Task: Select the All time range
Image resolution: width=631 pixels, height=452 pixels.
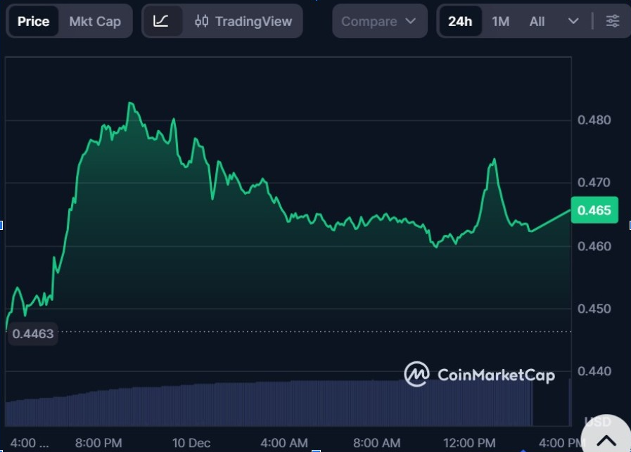Action: [x=537, y=21]
